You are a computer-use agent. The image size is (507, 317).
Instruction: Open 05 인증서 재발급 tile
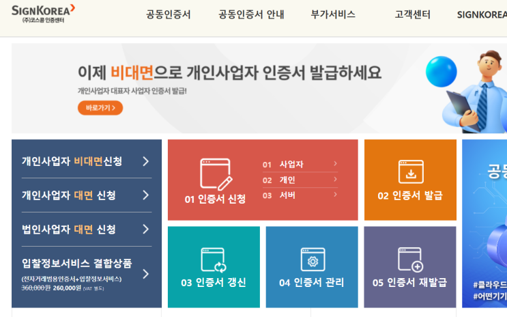pos(410,267)
